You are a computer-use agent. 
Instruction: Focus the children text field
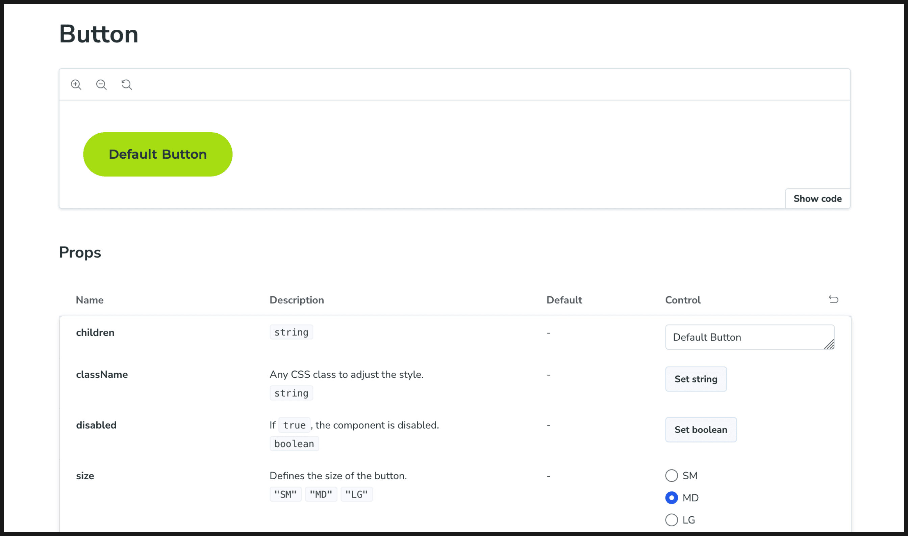[750, 337]
